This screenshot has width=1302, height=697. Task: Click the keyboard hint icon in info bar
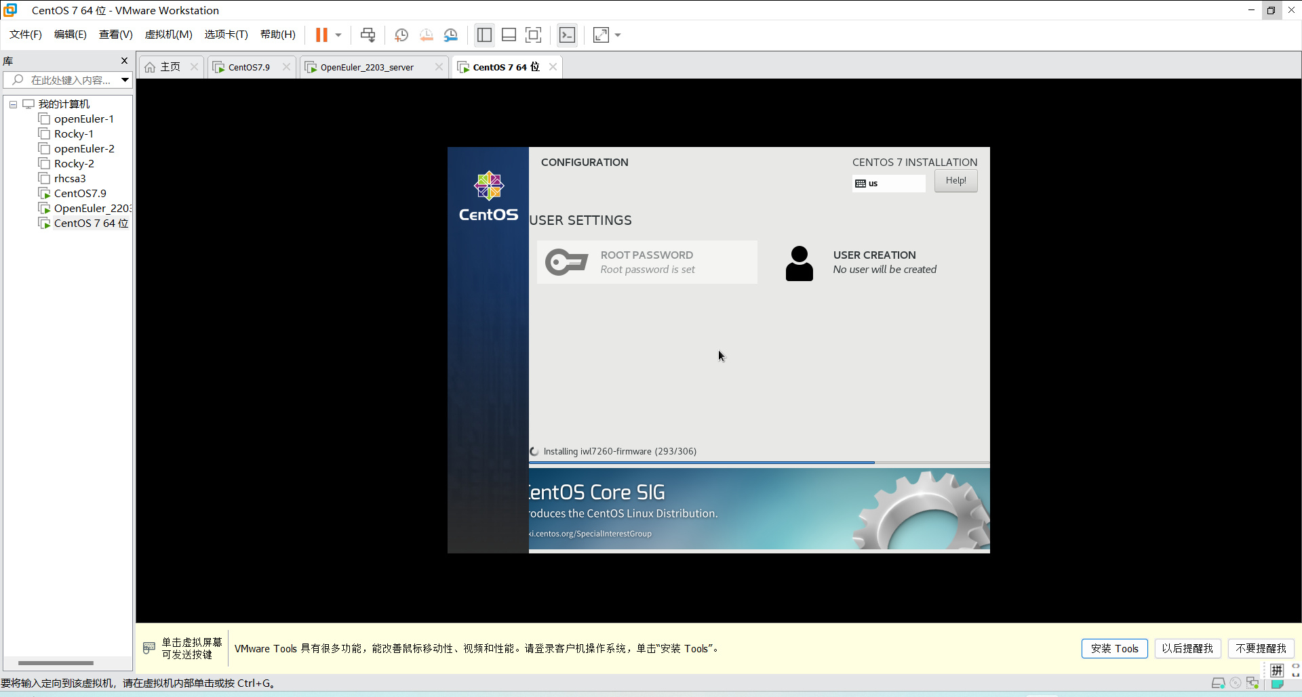pos(149,648)
